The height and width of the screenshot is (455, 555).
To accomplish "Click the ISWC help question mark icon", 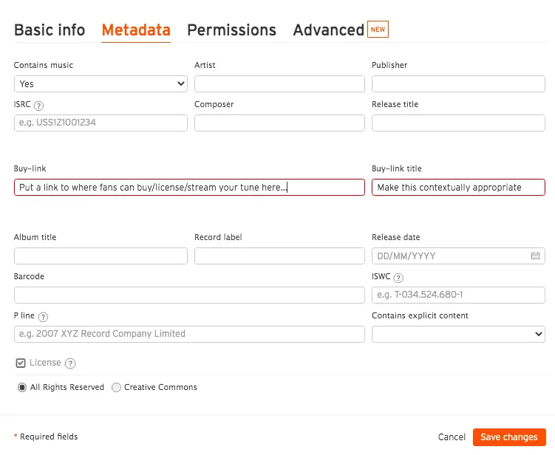I will pos(398,278).
